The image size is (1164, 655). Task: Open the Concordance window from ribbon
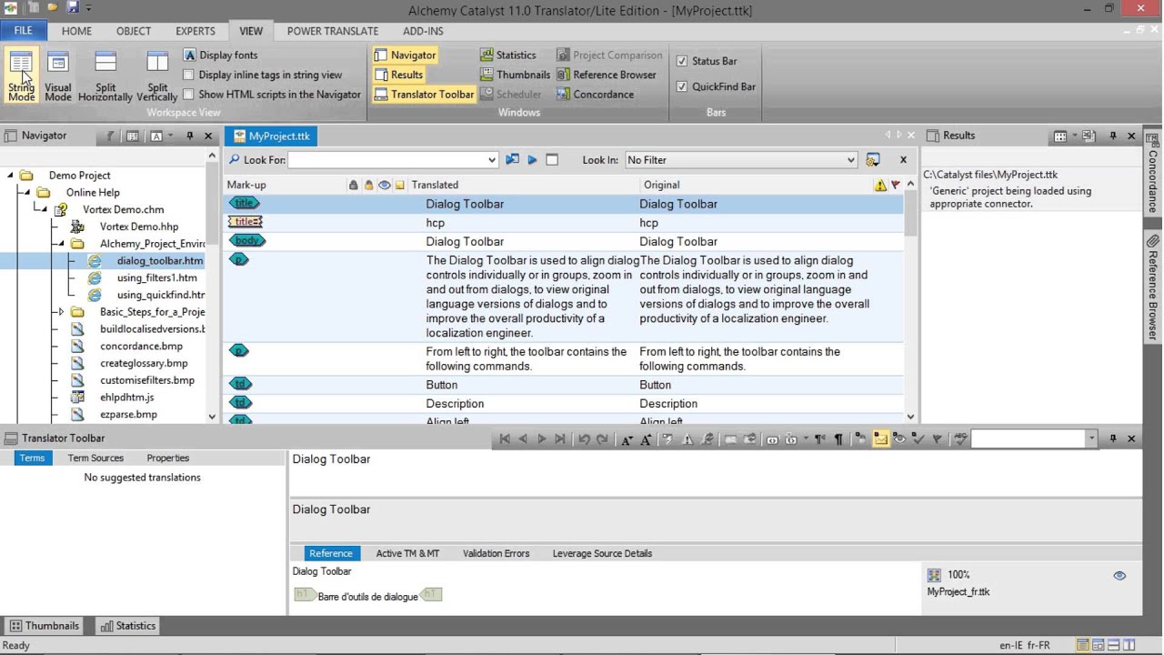[596, 95]
